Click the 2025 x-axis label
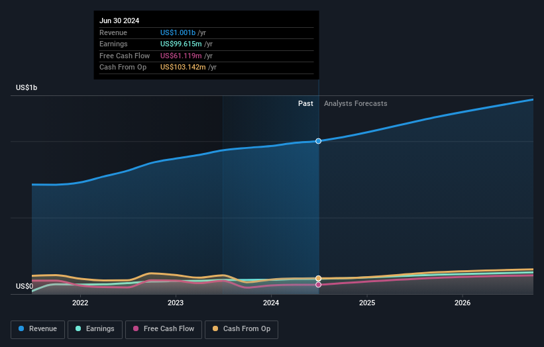This screenshot has width=544, height=347. point(367,303)
